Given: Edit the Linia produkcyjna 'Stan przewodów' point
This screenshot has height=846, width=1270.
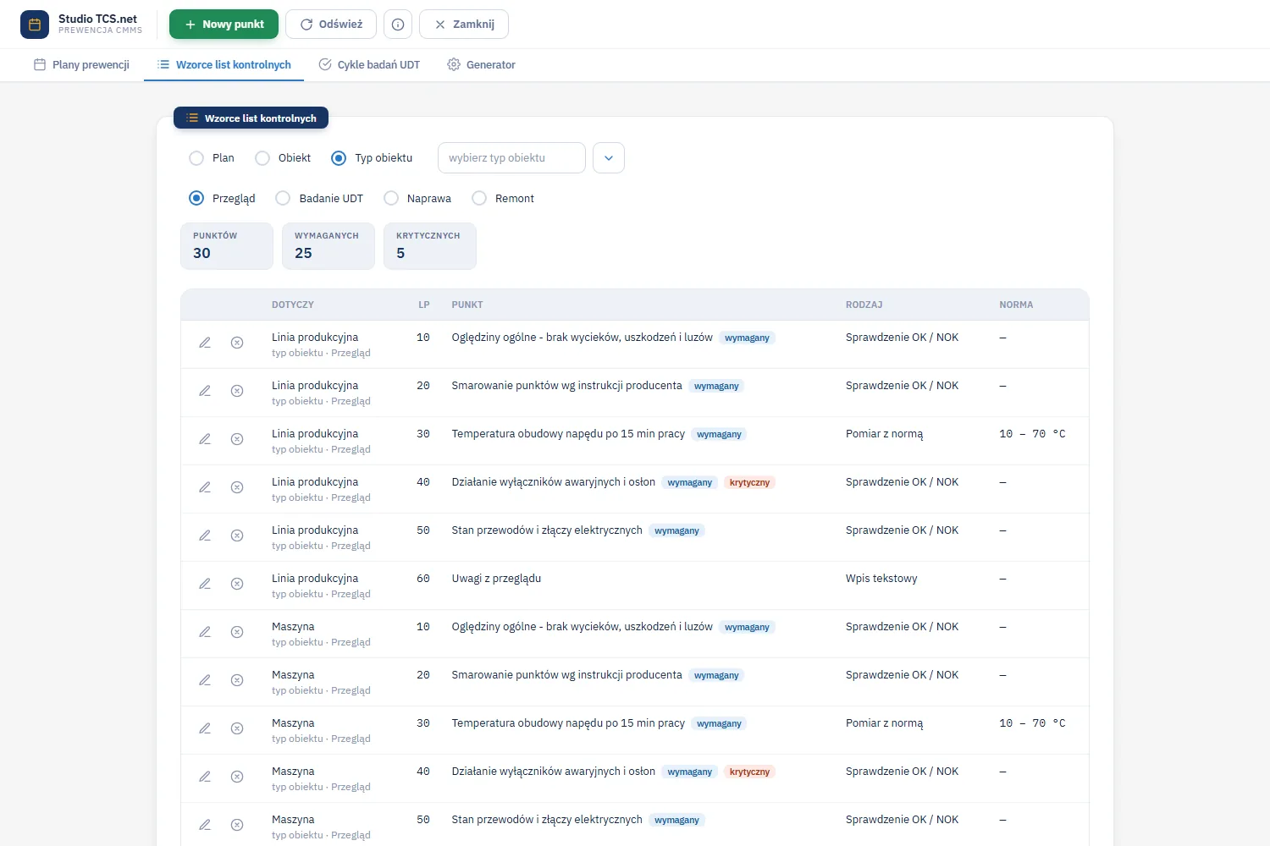Looking at the screenshot, I should coord(205,536).
